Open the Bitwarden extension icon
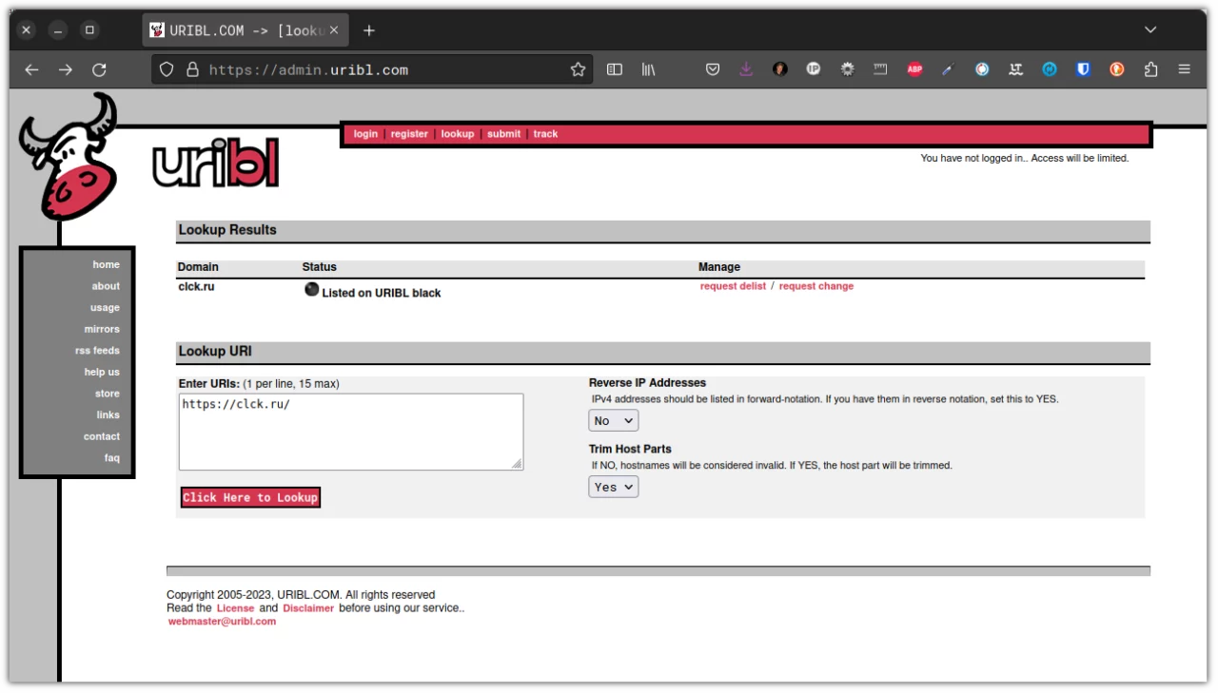Viewport: 1218px width, 693px height. [x=1083, y=69]
